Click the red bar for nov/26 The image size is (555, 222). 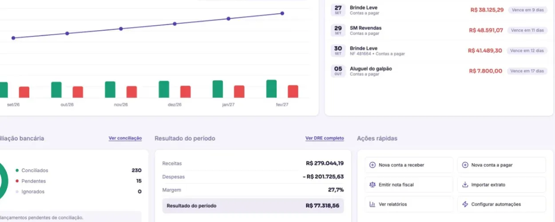point(131,92)
